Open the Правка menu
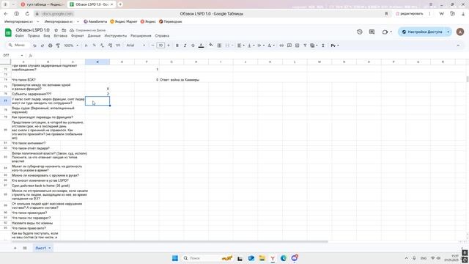This screenshot has height=264, width=469. tap(34, 36)
